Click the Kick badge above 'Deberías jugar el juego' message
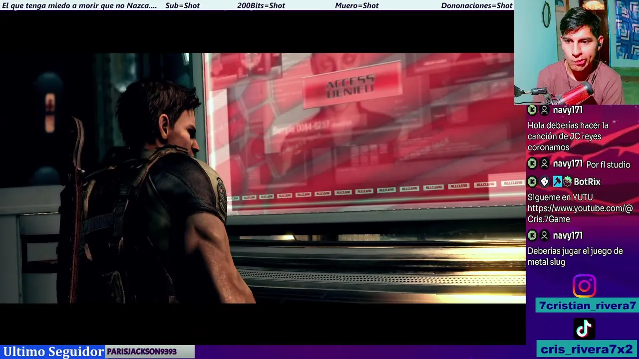Screen dimensions: 639x359 pos(532,235)
